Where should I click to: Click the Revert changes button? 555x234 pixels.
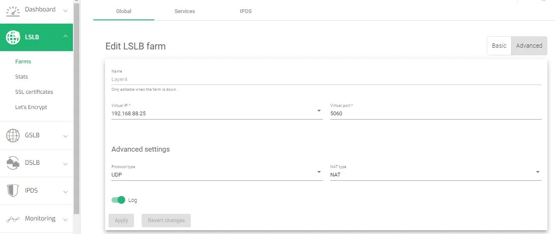click(166, 220)
